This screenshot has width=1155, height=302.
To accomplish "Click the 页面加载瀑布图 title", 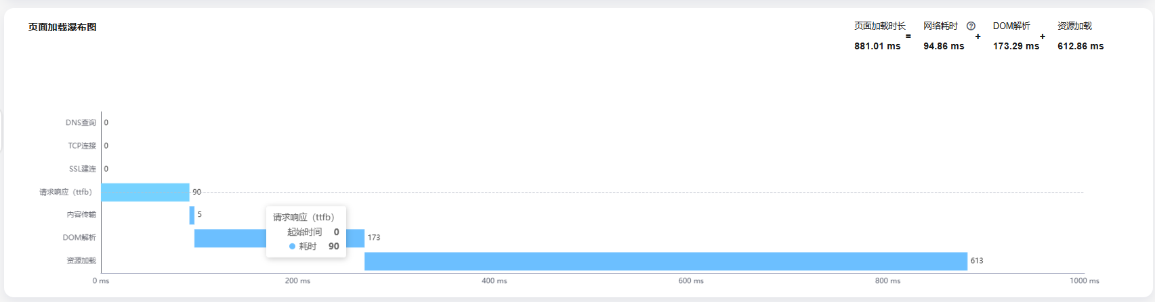I will tap(62, 27).
